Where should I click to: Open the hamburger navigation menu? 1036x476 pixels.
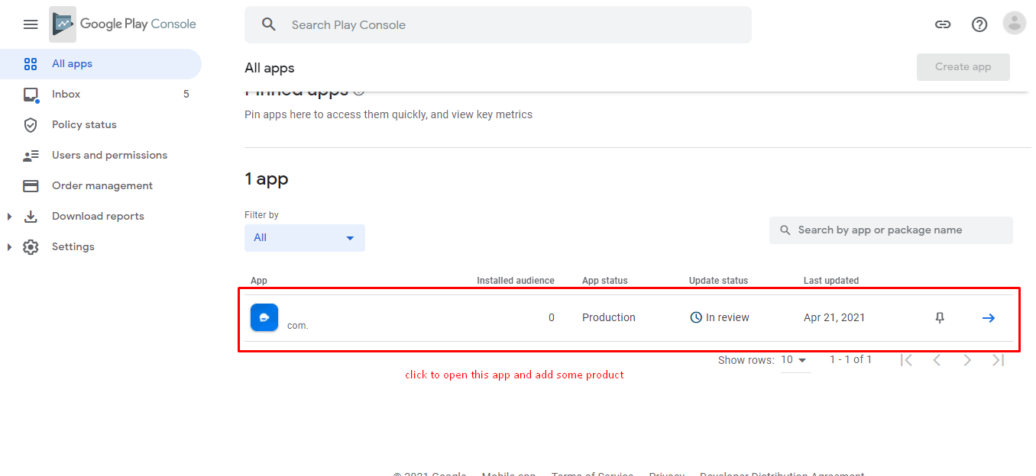(31, 24)
